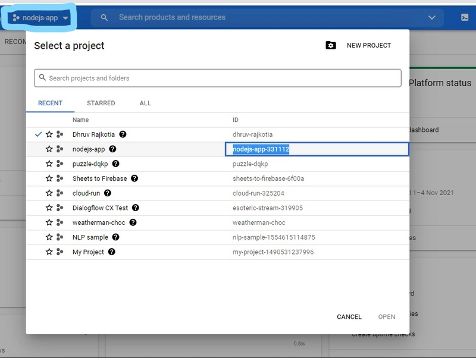Click project type icon beside Sheets to Firebase

coord(60,178)
